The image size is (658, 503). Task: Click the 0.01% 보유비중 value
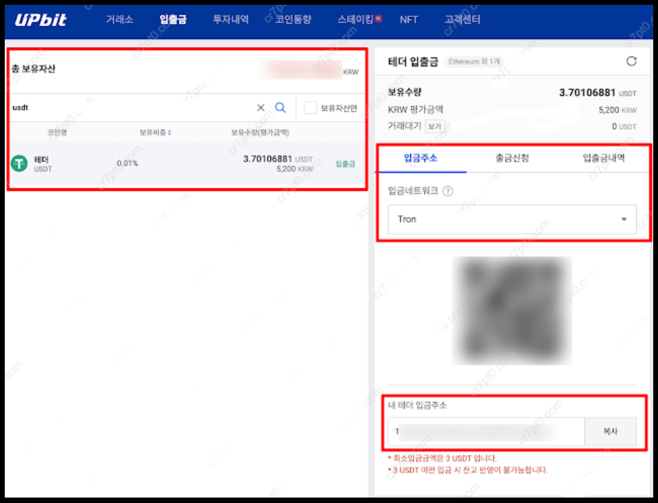[x=127, y=163]
